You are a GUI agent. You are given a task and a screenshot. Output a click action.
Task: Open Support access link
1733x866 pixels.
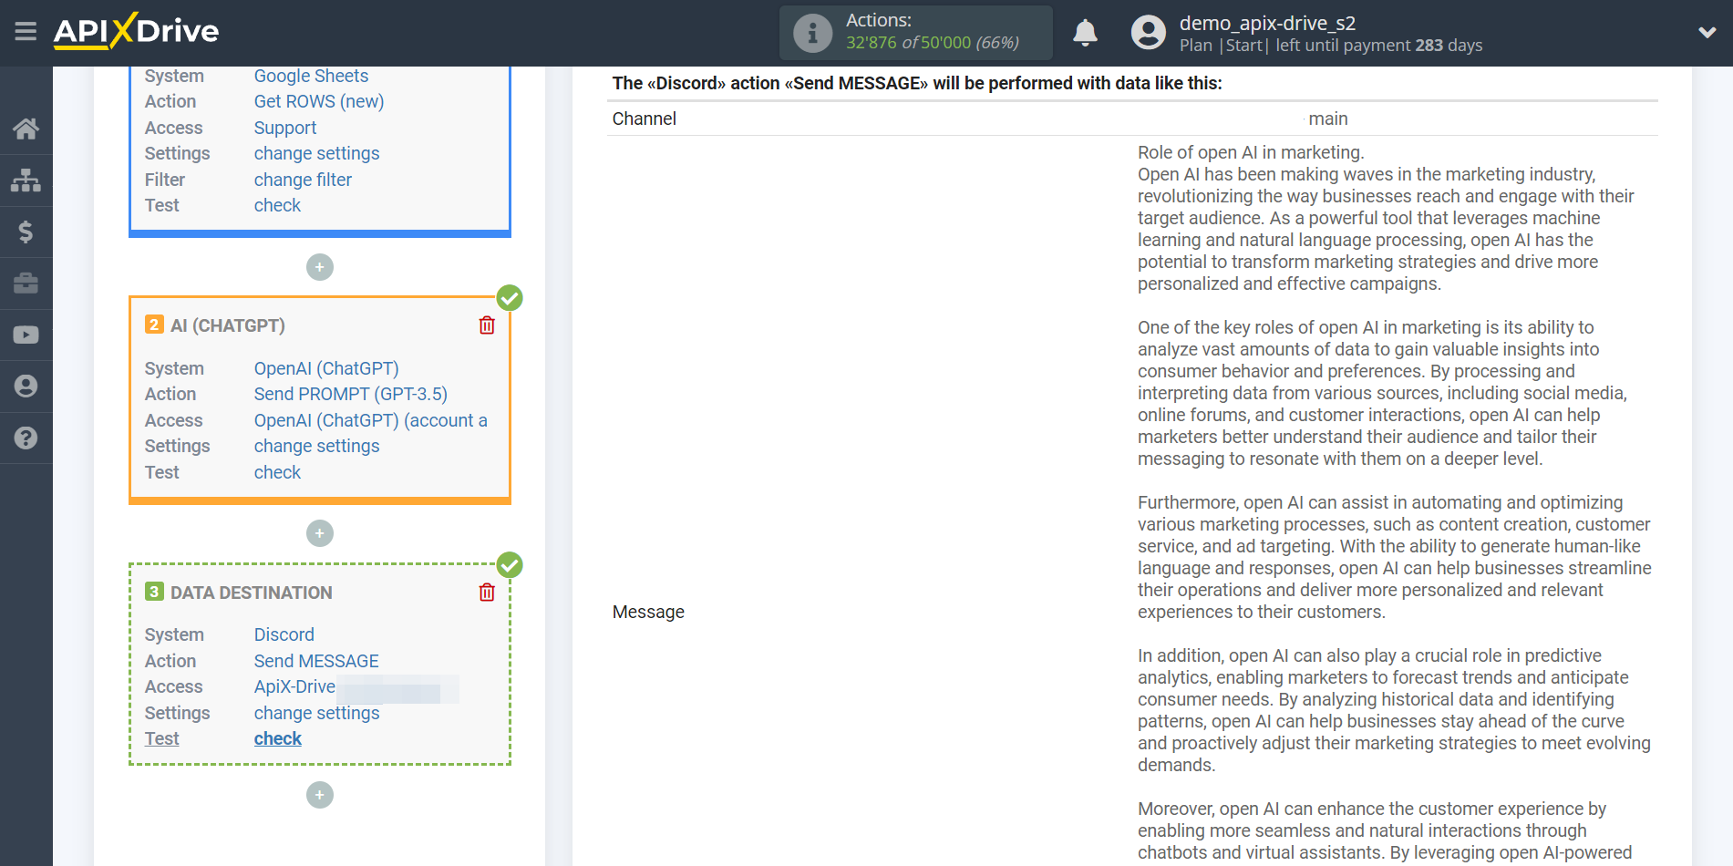tap(285, 128)
